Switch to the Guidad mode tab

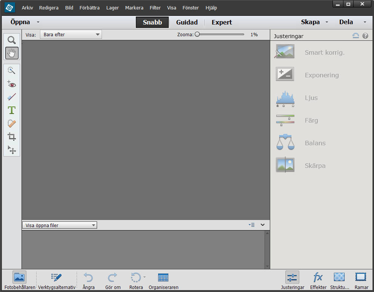187,22
